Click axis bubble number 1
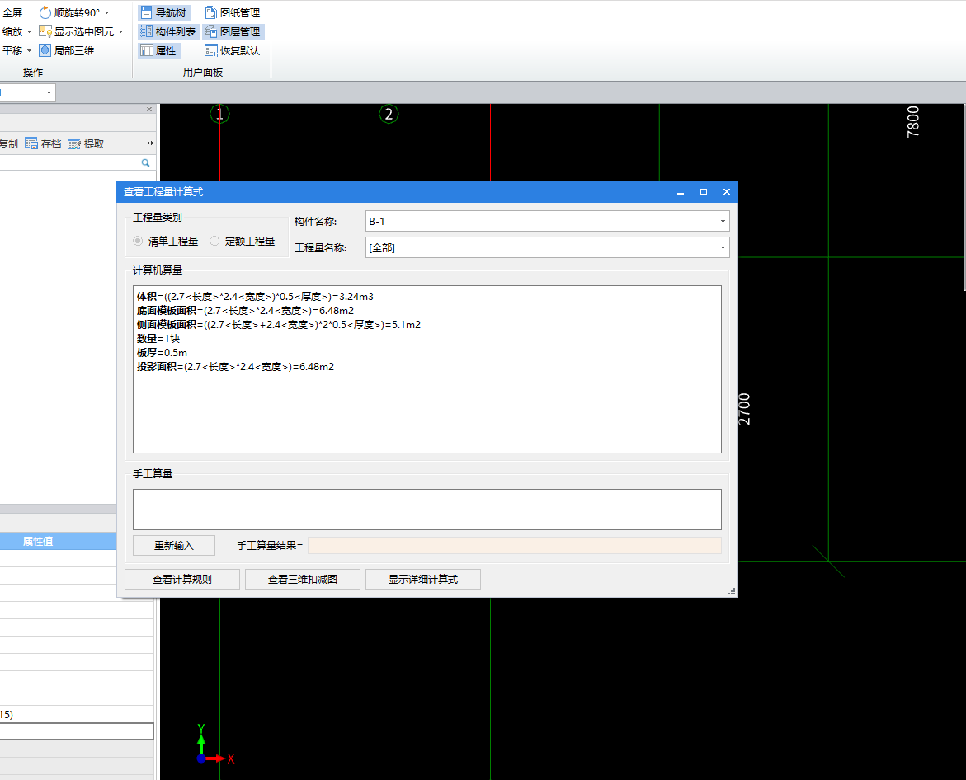This screenshot has width=966, height=780. 219,114
